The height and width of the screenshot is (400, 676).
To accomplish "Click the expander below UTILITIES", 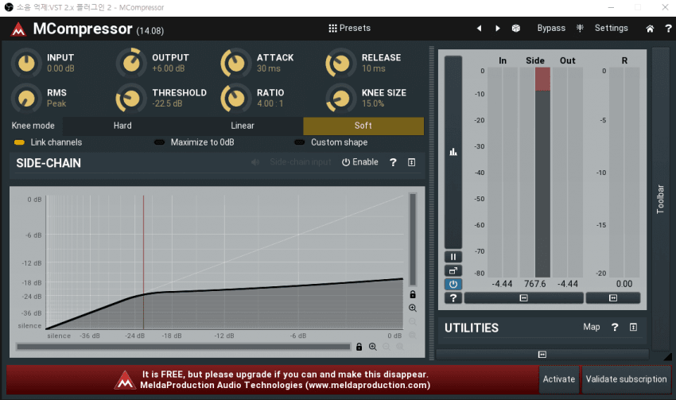I will (x=542, y=355).
